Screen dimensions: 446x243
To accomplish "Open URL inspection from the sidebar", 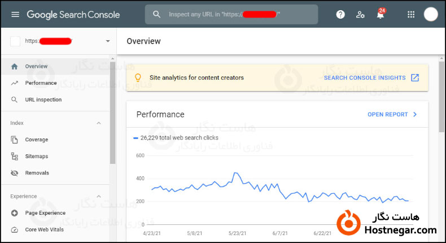I will click(x=43, y=99).
